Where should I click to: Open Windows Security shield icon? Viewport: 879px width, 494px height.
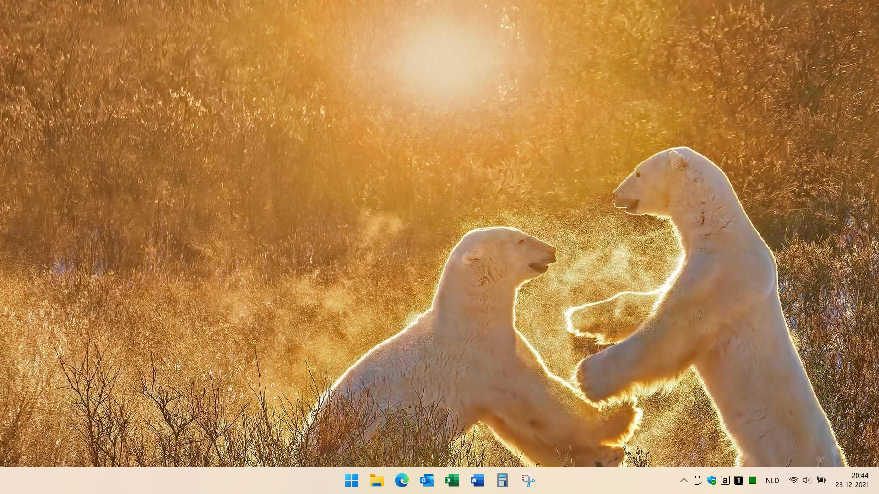[x=711, y=480]
